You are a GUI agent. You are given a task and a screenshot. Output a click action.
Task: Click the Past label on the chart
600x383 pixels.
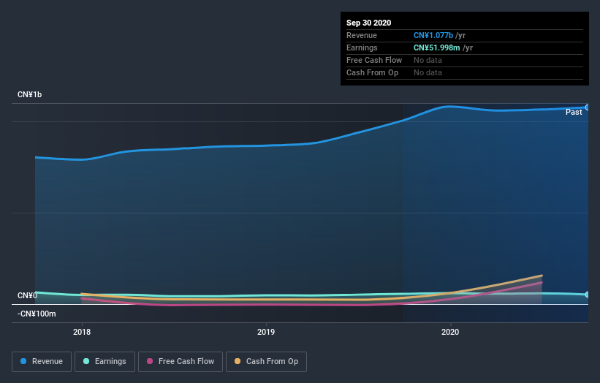point(574,112)
